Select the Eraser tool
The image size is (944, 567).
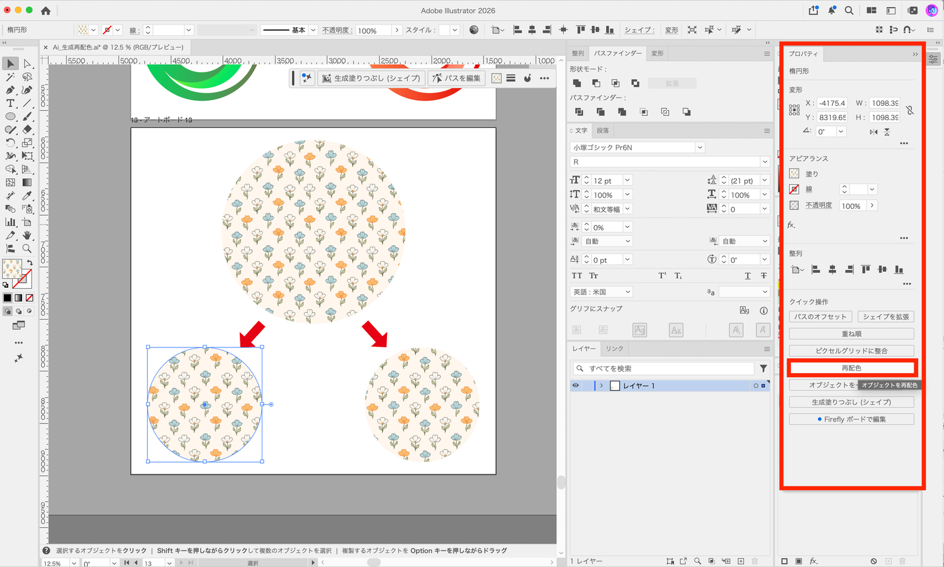point(27,130)
